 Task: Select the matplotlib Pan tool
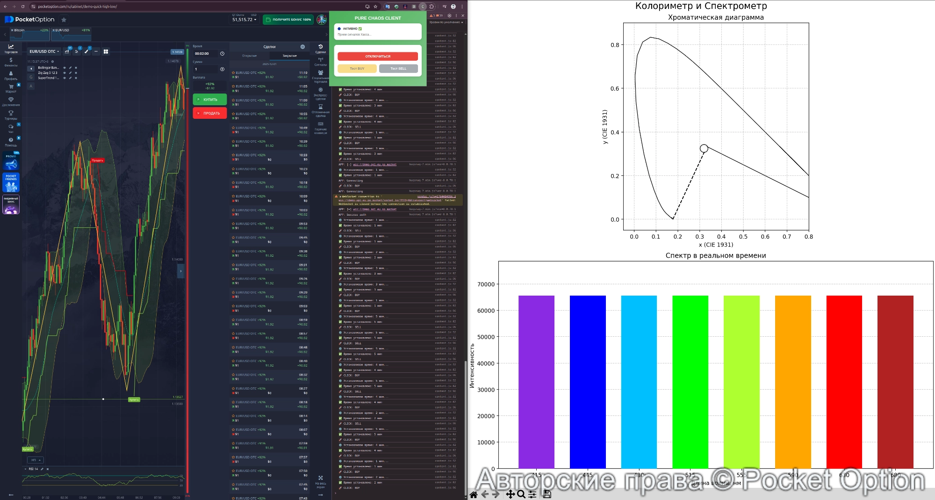click(x=510, y=494)
